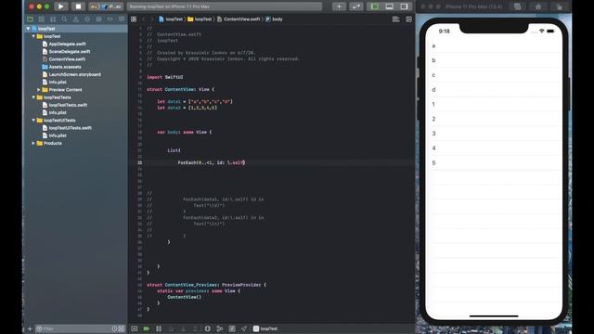Click the code review arrows button

(356, 6)
